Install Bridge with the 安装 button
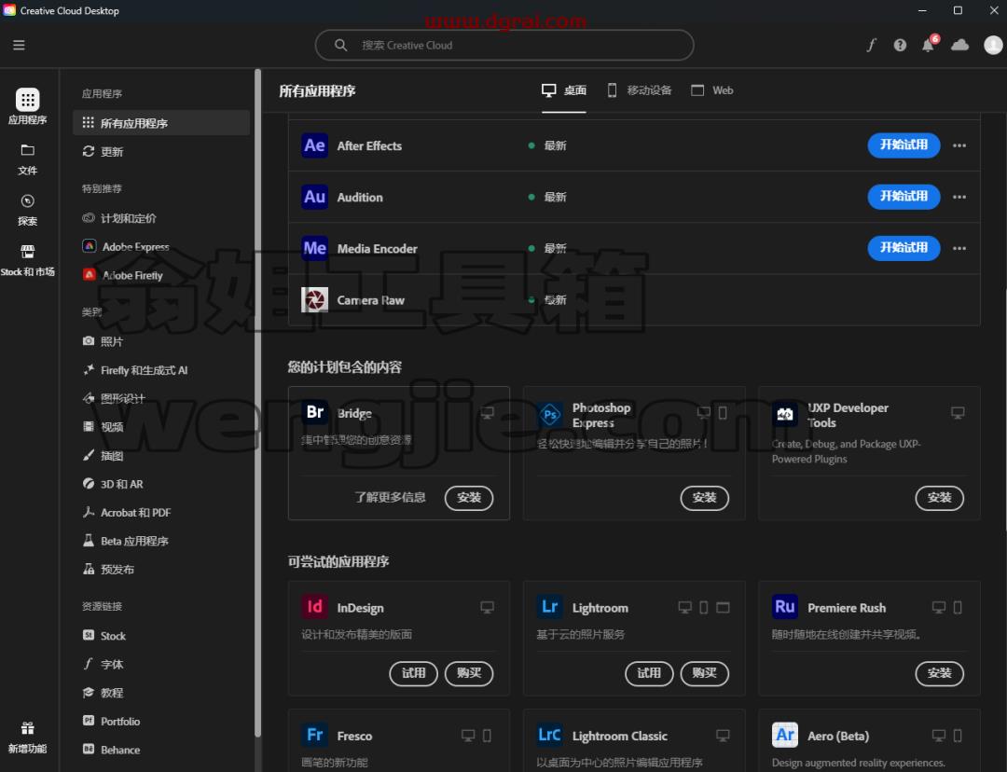The image size is (1007, 772). tap(469, 498)
